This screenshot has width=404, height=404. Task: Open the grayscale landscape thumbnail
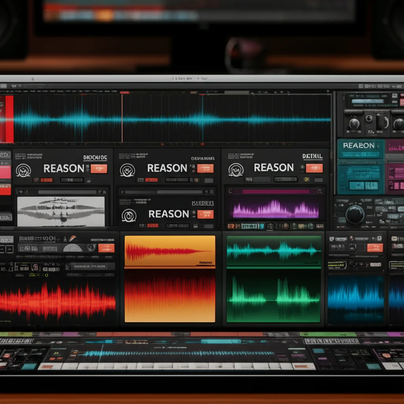click(x=61, y=211)
